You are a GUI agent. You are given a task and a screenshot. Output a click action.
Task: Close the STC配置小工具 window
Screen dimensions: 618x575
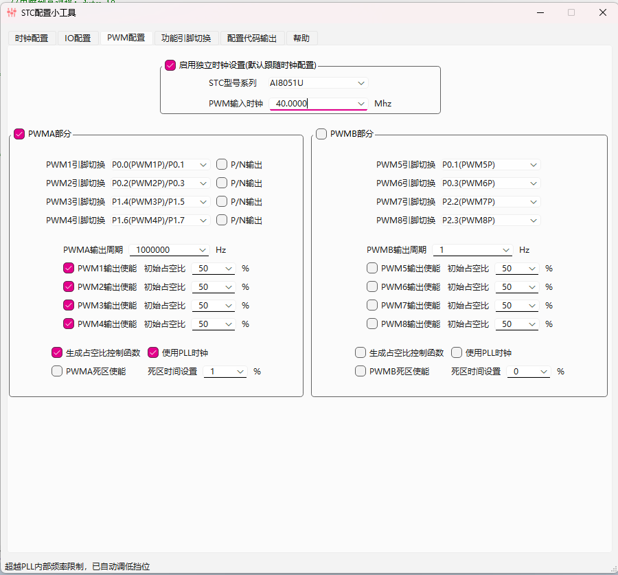603,12
